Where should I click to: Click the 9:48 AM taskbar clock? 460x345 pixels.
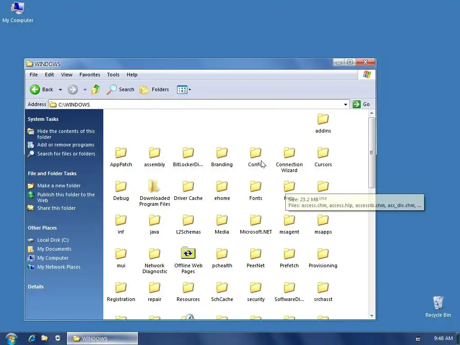coord(443,338)
